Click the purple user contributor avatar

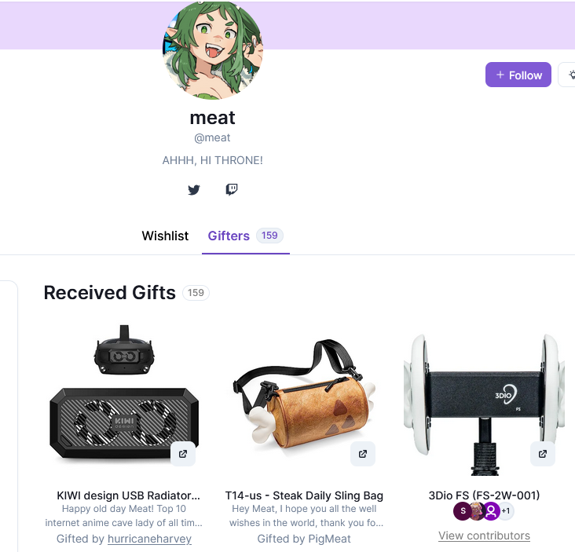coord(491,511)
